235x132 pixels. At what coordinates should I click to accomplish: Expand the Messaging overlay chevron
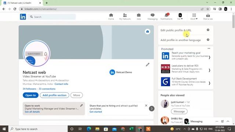pos(228,121)
